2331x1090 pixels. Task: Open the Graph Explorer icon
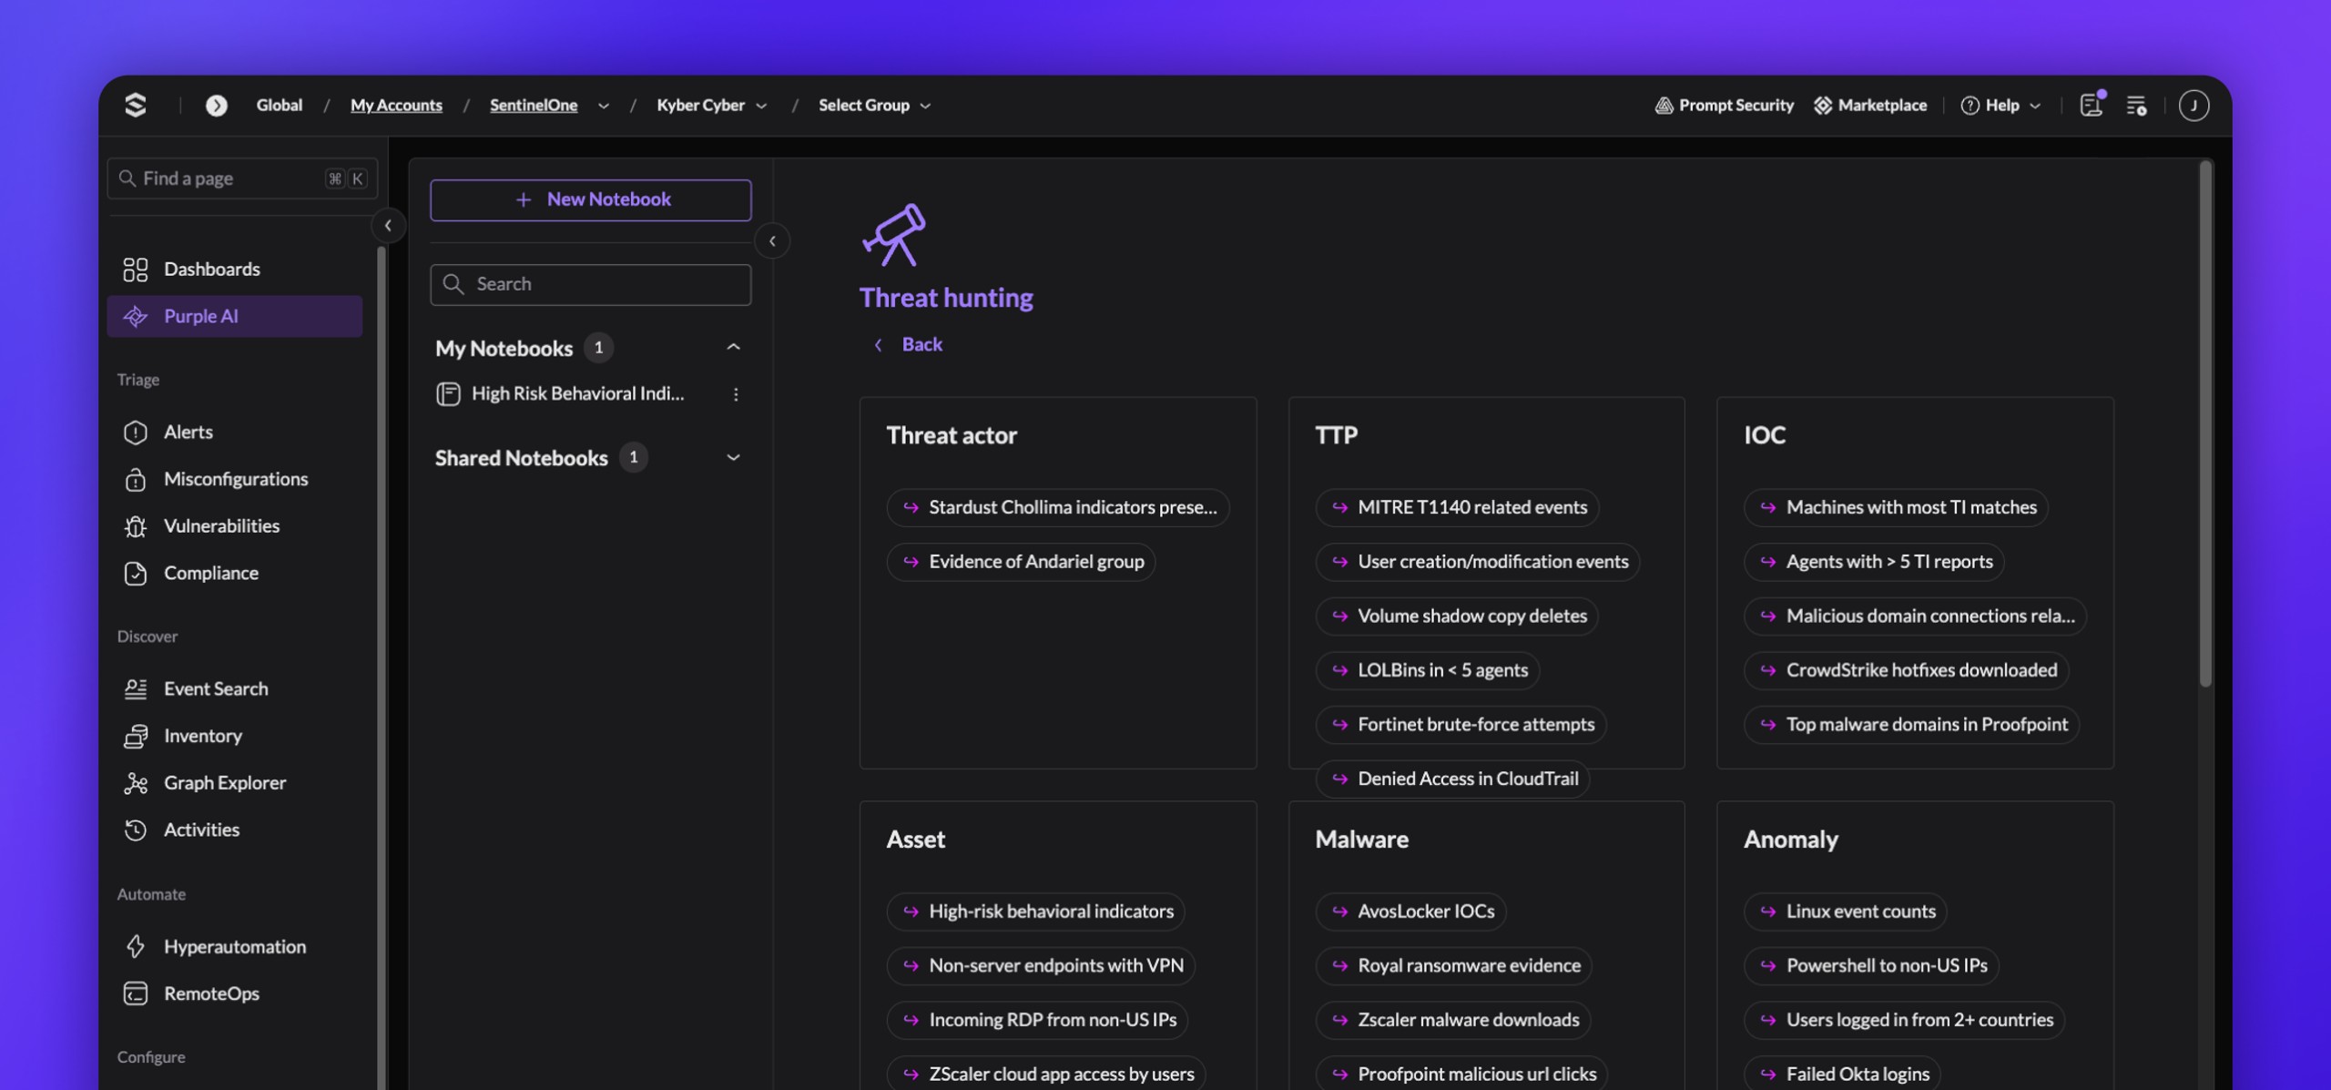[135, 783]
